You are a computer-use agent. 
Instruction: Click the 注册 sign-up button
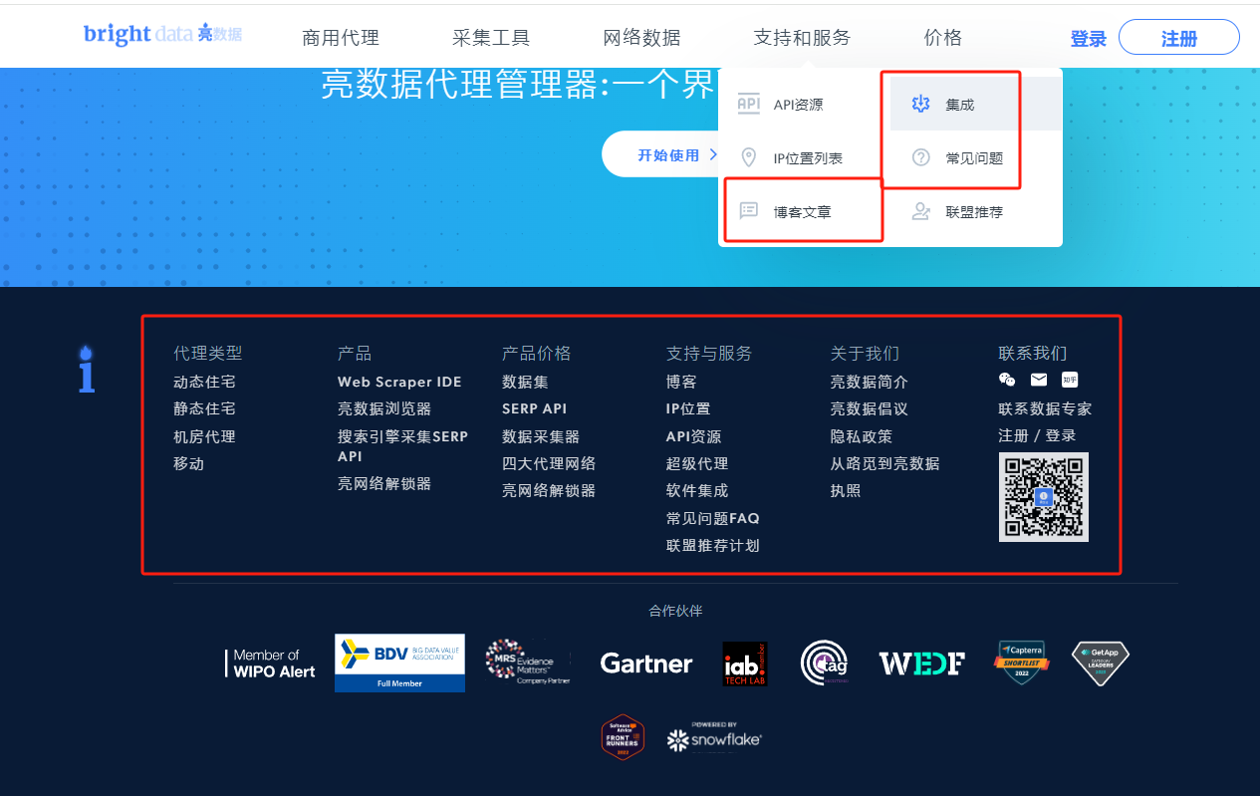click(1179, 38)
